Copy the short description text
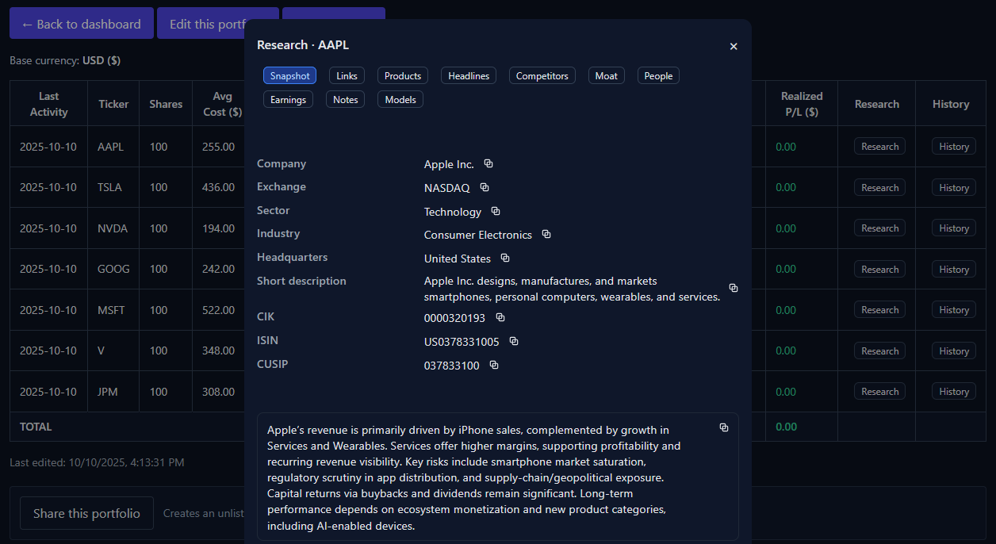This screenshot has width=996, height=544. 733,288
